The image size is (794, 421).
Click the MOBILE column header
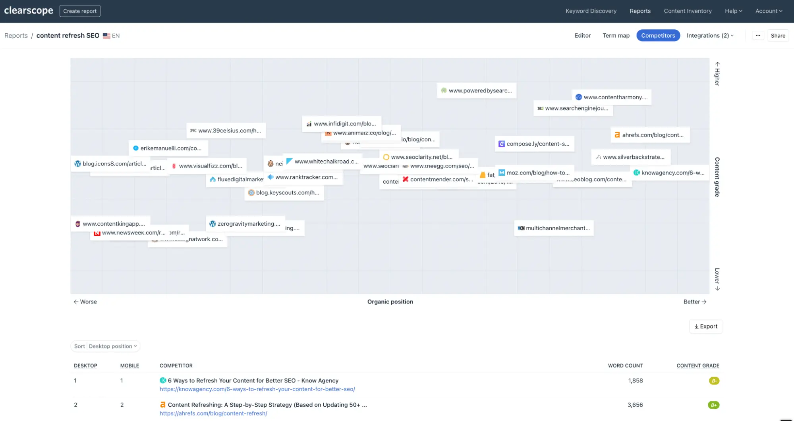tap(129, 365)
